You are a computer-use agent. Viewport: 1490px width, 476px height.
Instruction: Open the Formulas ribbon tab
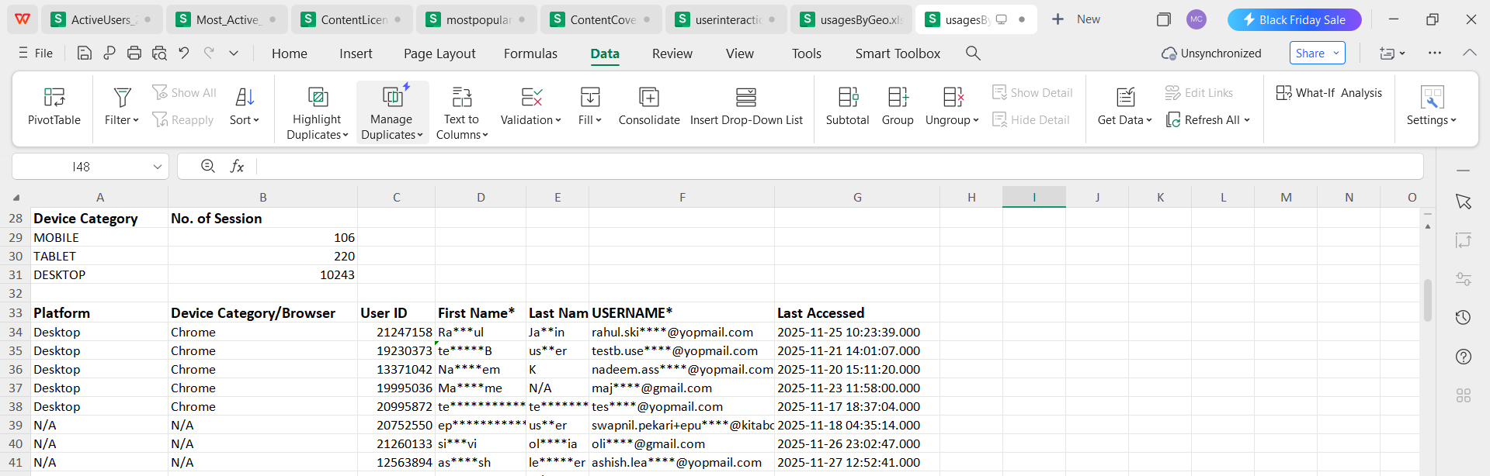[x=530, y=53]
